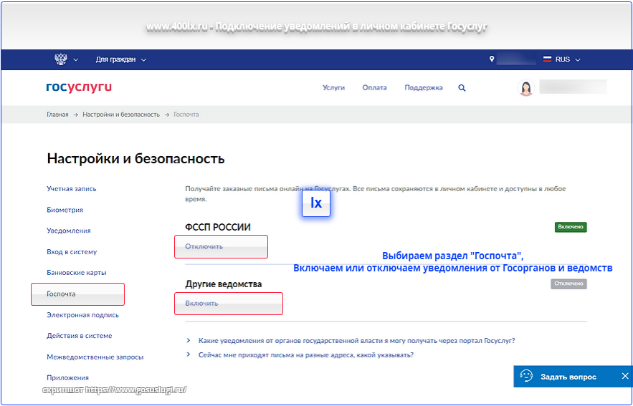633x406 pixels.
Task: Expand the chevron beside the coat of arms
Action: [75, 60]
